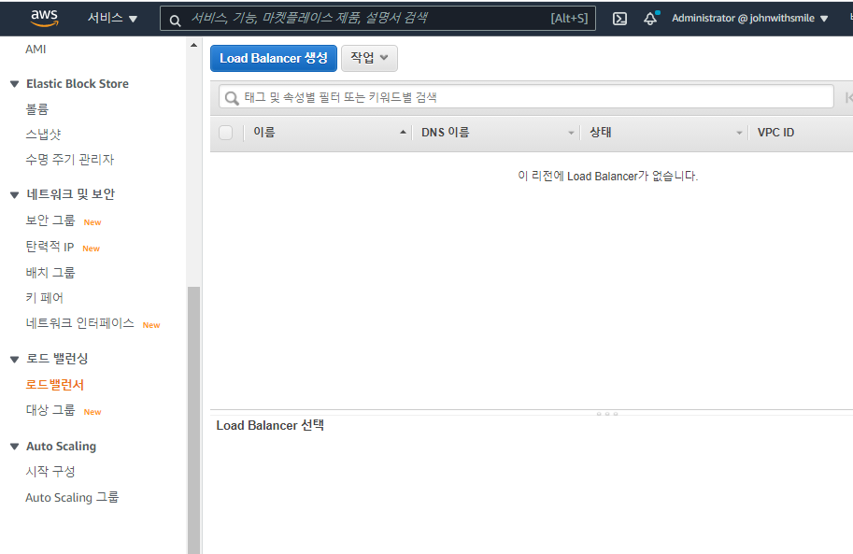Open 대상 그룹 in the sidebar
853x554 pixels.
[x=50, y=410]
